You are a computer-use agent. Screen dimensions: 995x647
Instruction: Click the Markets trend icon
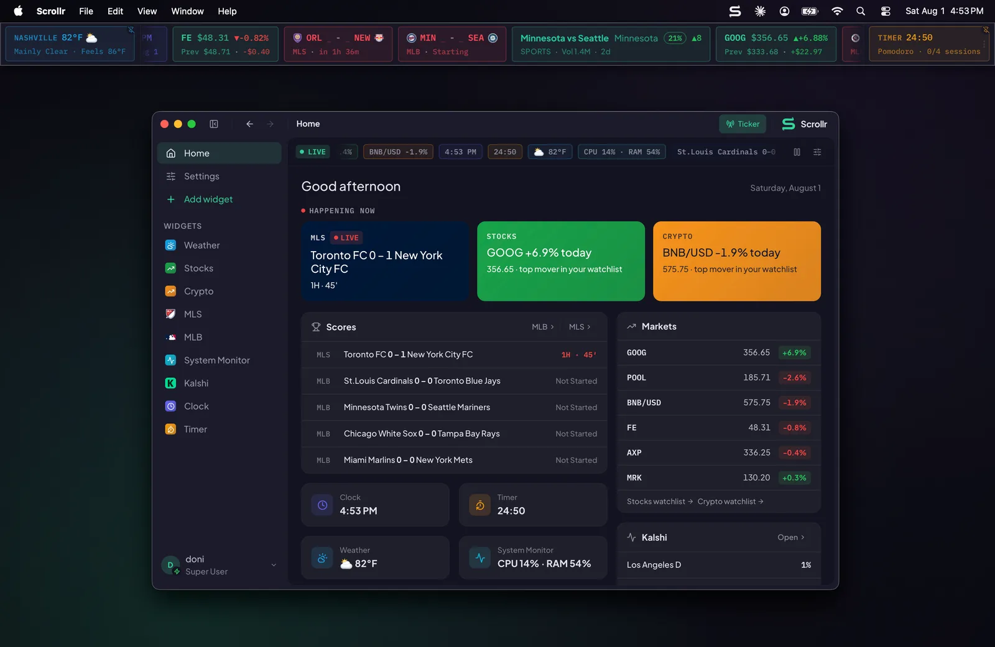click(x=632, y=327)
